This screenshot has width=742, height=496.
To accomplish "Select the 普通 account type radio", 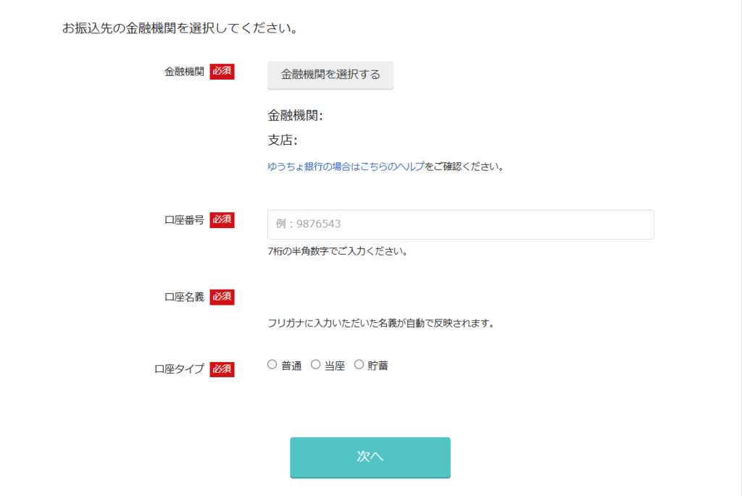I will (x=272, y=365).
